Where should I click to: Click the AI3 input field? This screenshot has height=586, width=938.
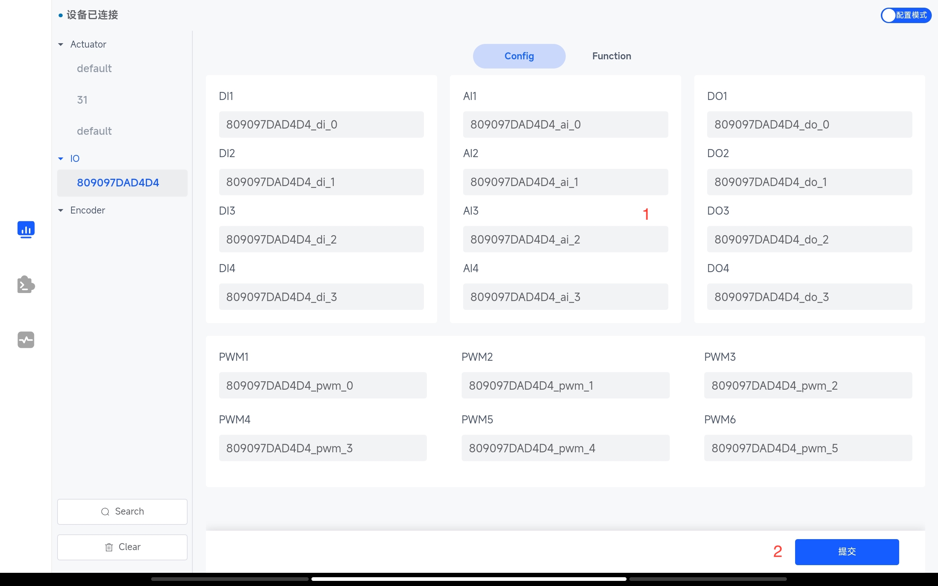point(565,239)
